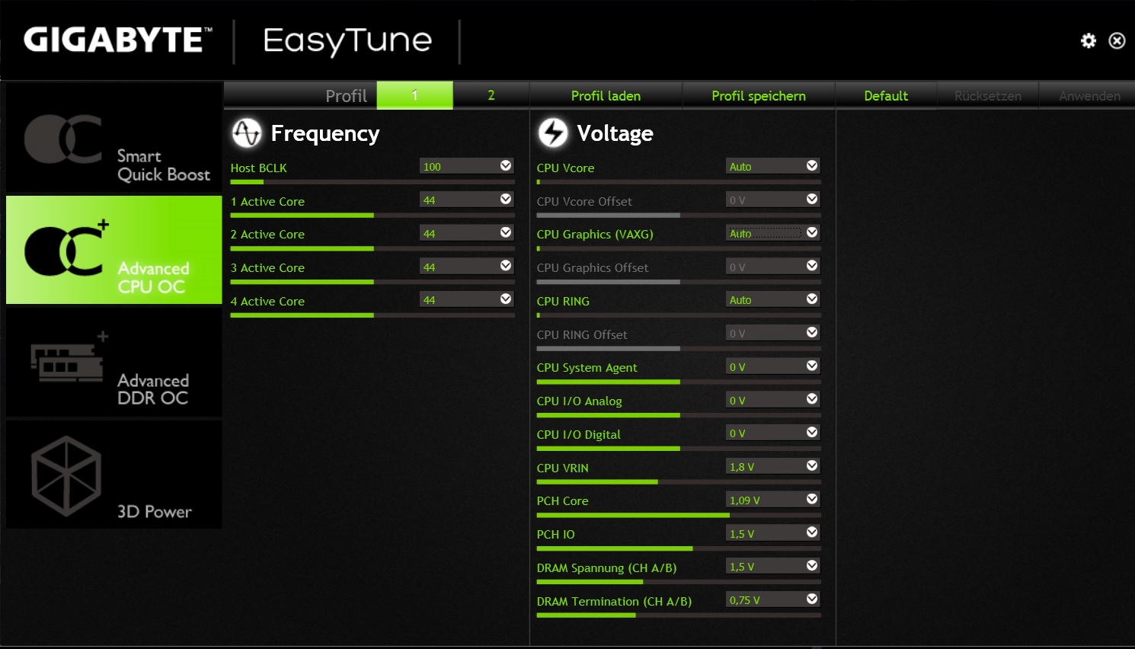Open the settings gear icon
1135x649 pixels.
point(1089,40)
